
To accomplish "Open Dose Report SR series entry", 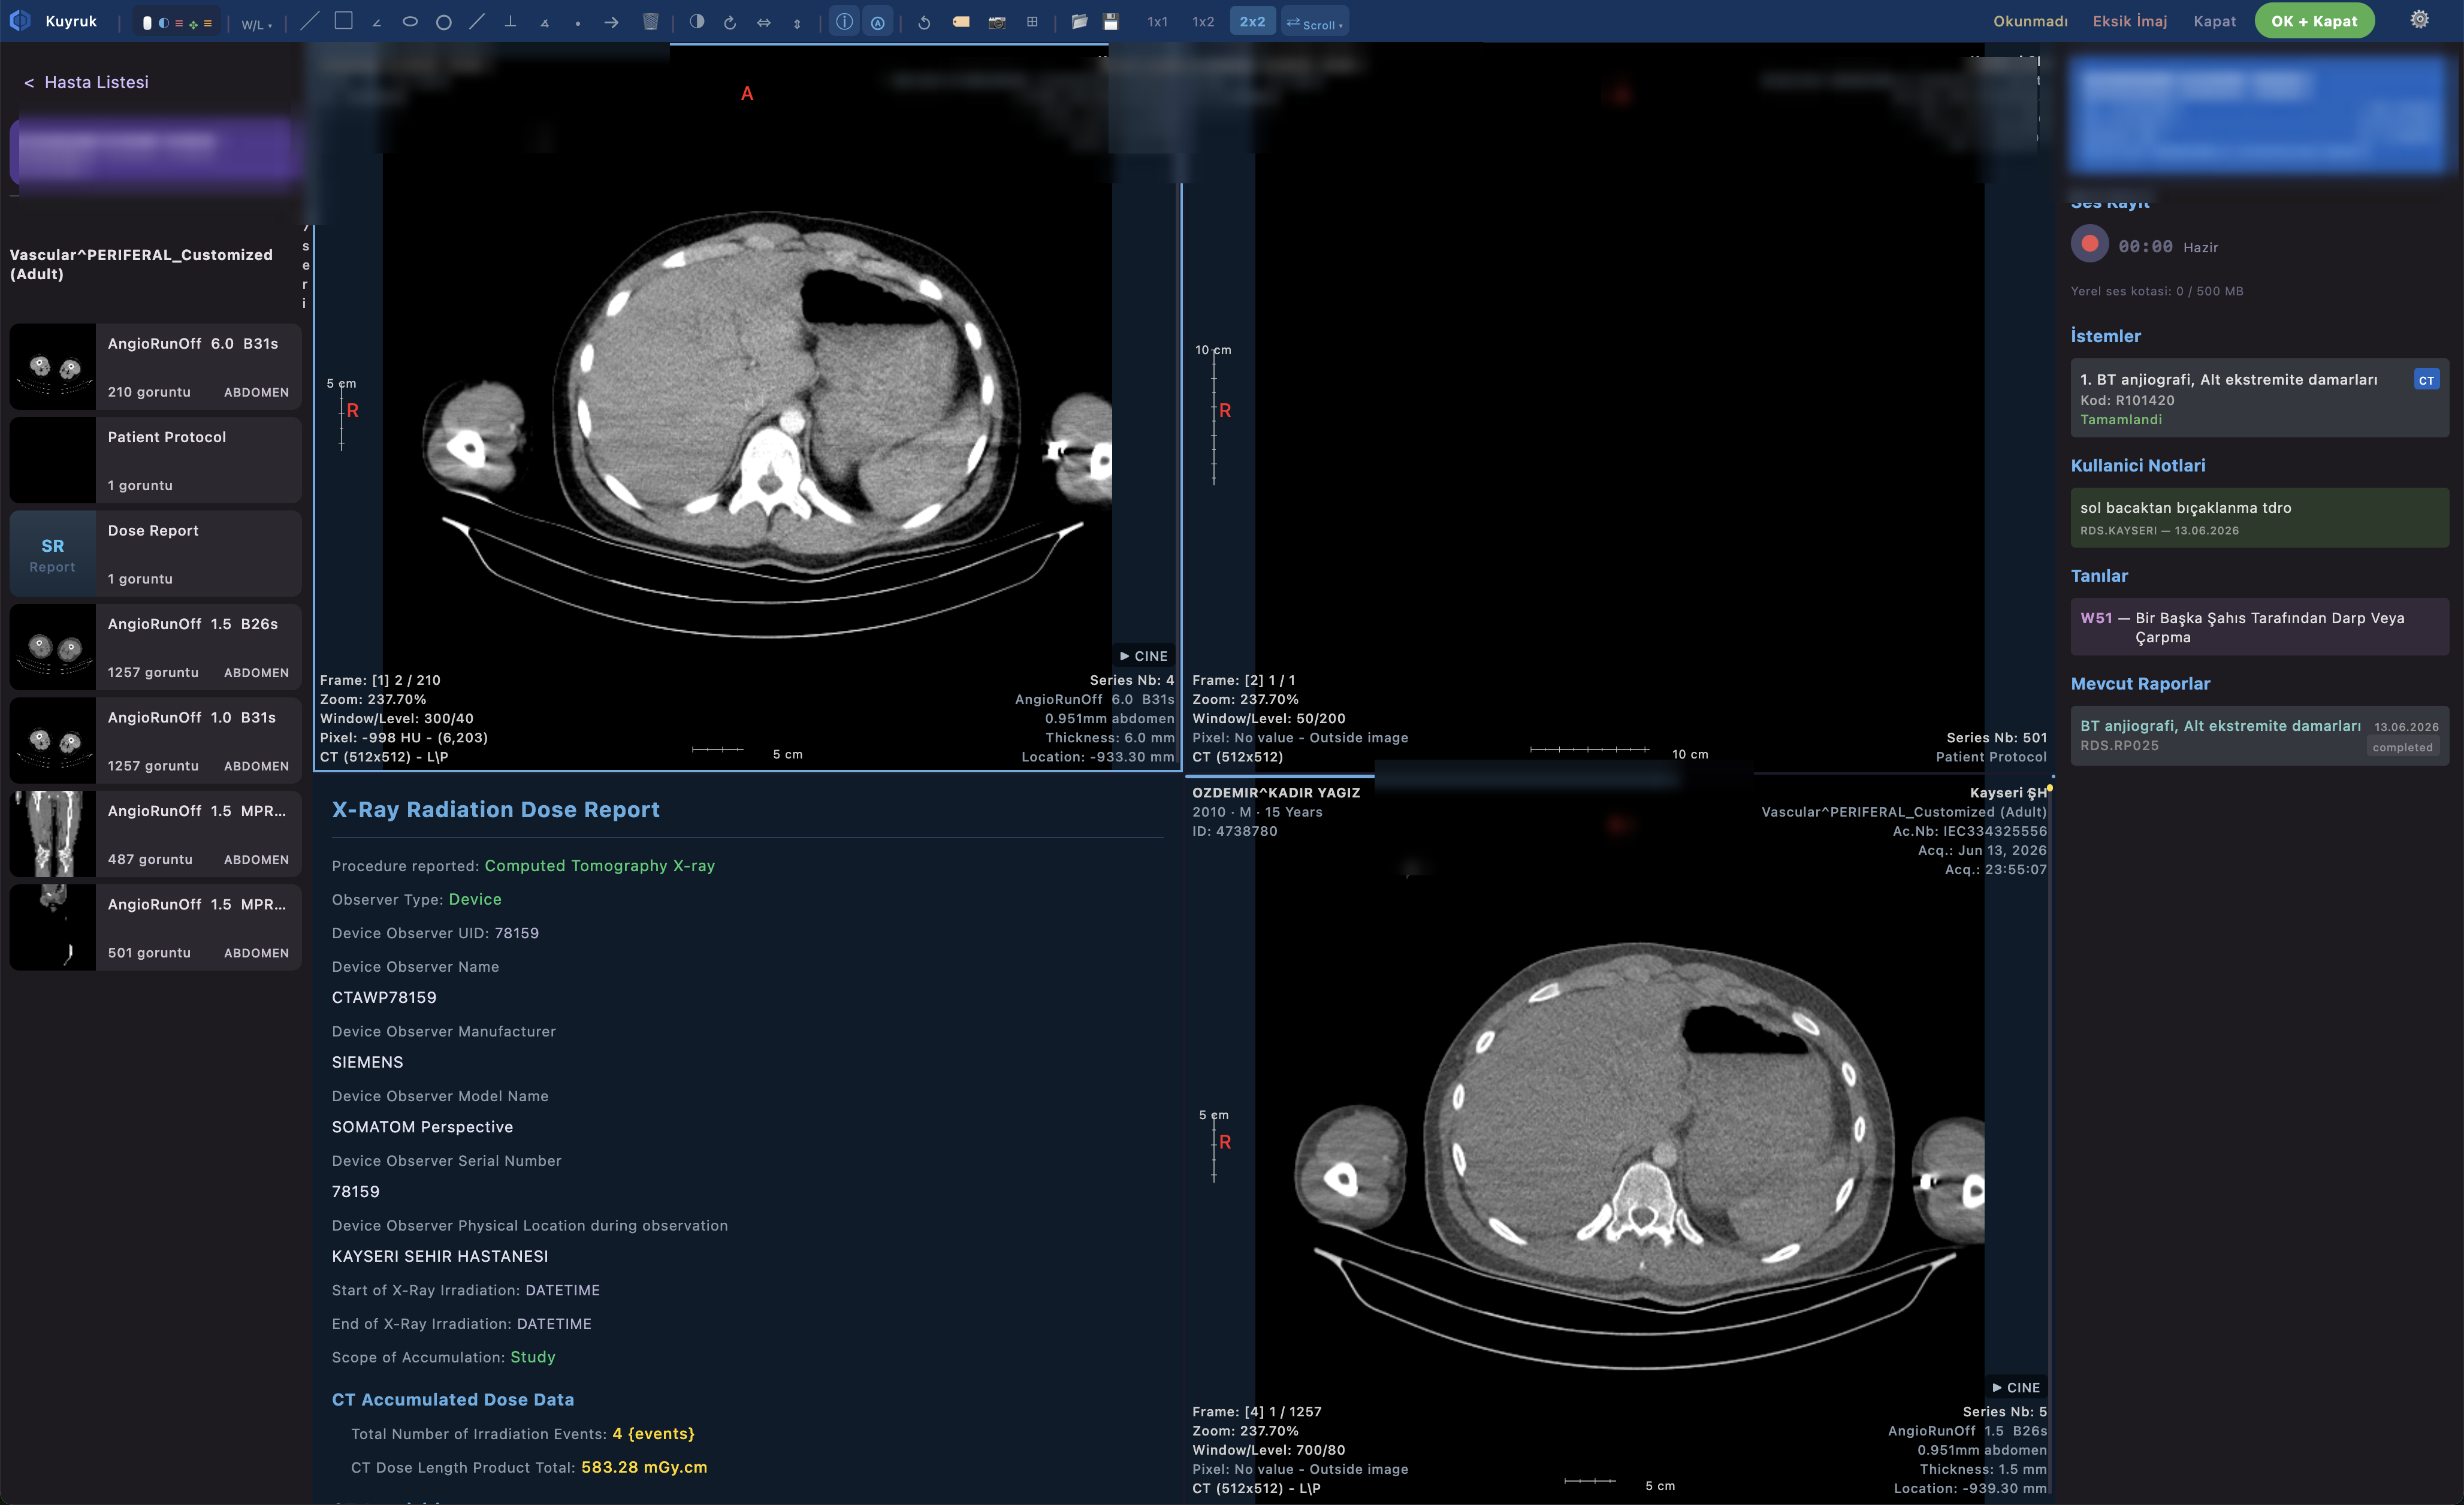I will click(155, 554).
